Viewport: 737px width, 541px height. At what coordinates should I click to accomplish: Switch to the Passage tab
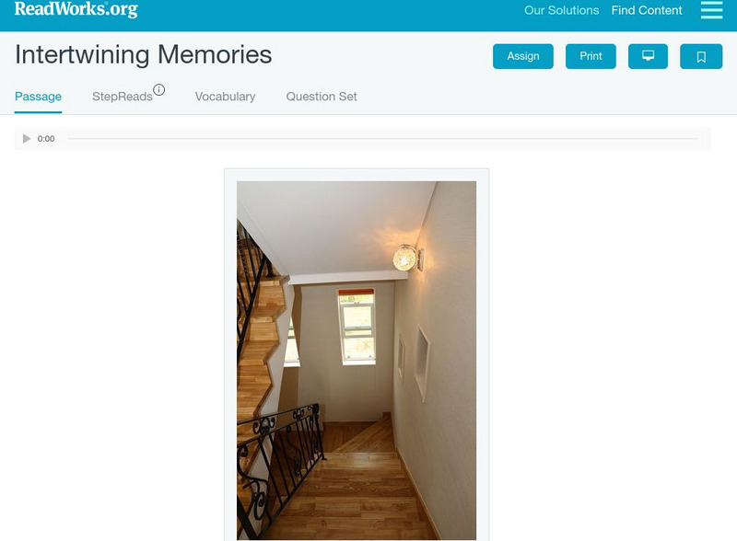38,97
